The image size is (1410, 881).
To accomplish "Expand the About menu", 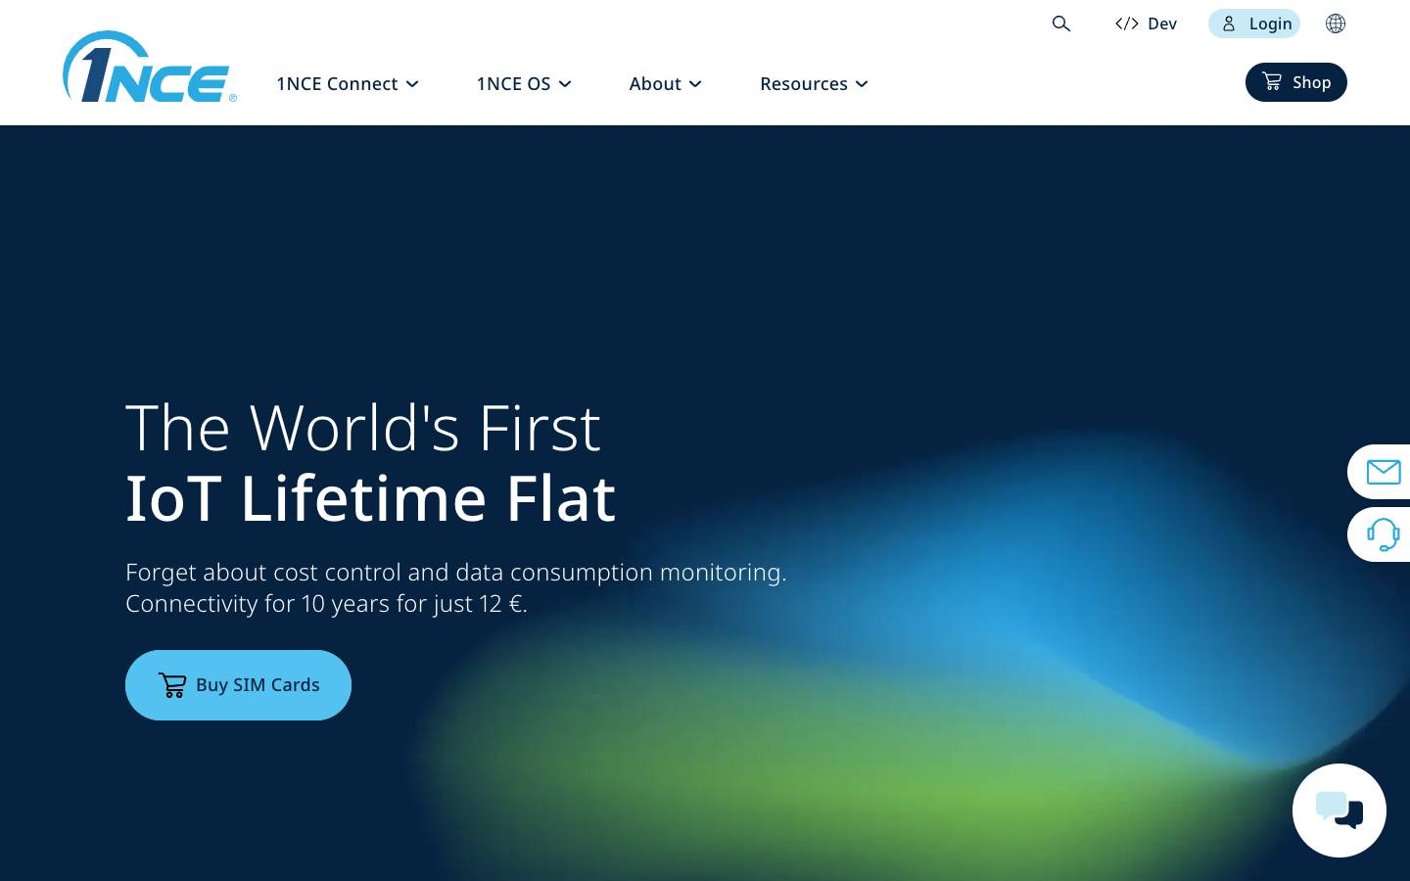I will (666, 84).
